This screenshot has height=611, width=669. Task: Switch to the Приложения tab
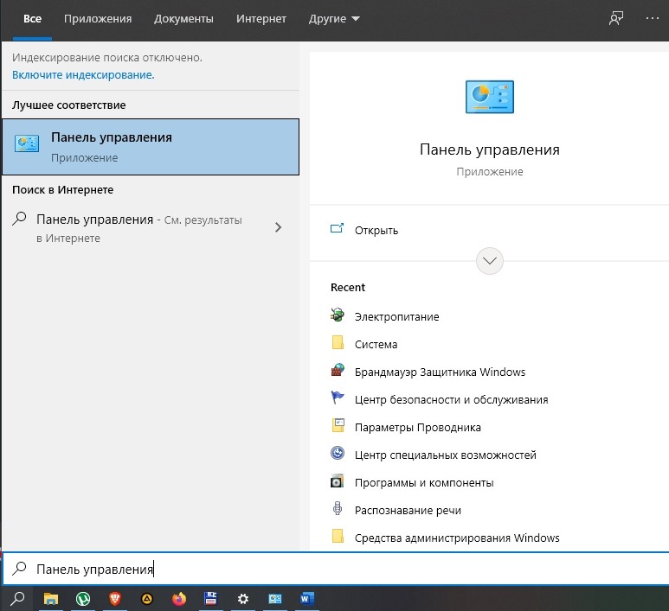(98, 19)
